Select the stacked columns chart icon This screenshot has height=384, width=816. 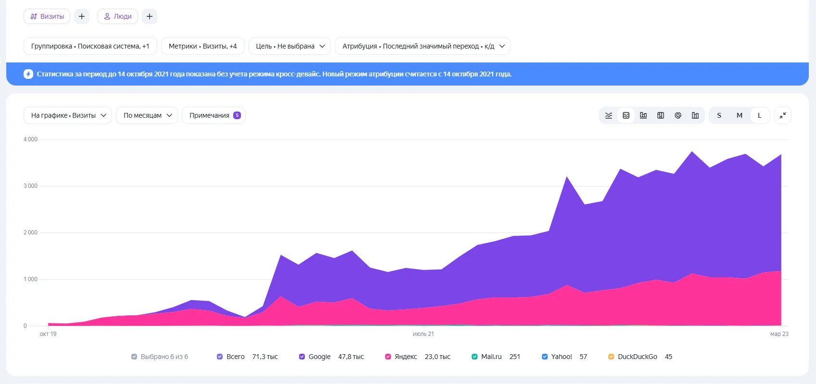(661, 115)
